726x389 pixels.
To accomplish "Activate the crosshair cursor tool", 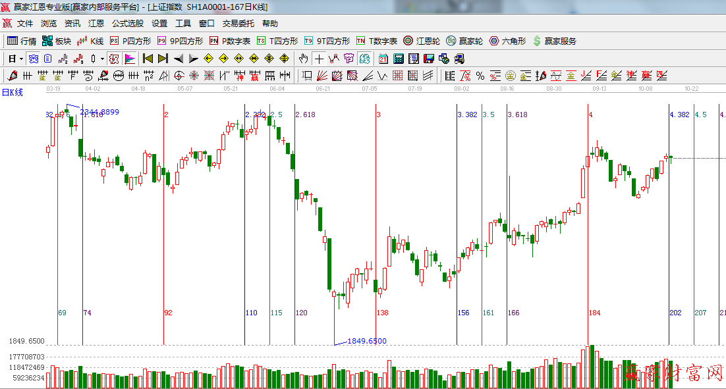I will [x=319, y=59].
